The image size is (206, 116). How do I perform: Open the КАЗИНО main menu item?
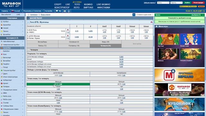pos(88,4)
